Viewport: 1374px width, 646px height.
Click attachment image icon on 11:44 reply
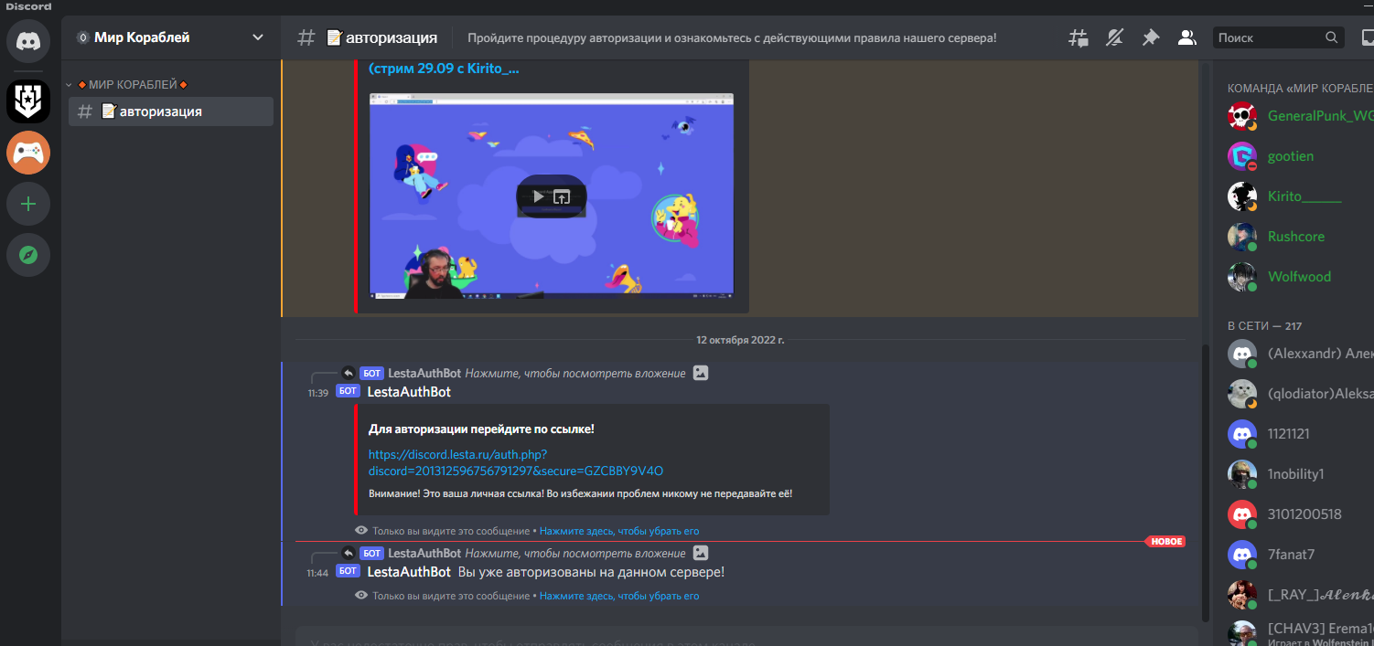701,553
